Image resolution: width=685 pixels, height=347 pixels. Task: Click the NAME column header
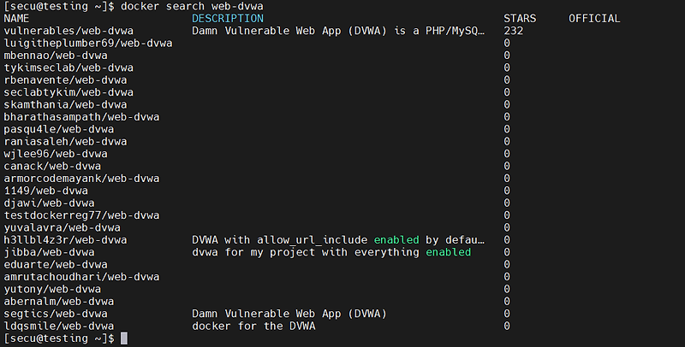[x=16, y=19]
